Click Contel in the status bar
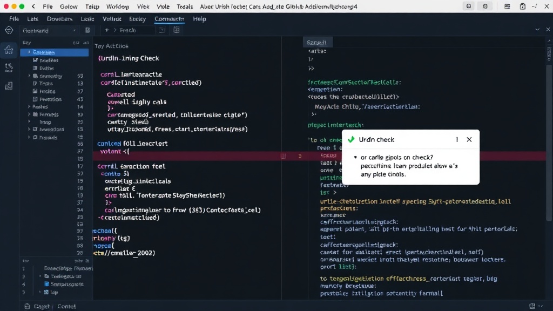This screenshot has height=311, width=553. click(66, 307)
